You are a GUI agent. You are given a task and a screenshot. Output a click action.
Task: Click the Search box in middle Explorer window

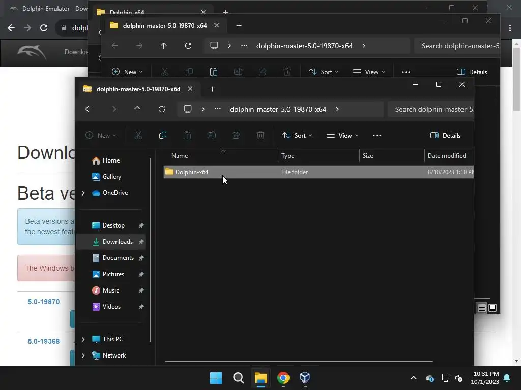(x=457, y=46)
